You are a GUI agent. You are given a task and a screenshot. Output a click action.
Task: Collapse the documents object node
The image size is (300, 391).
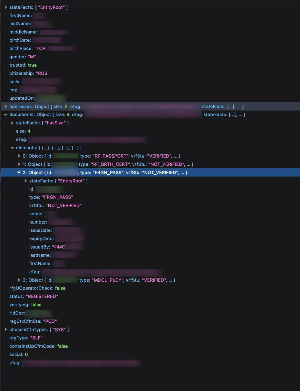click(x=6, y=115)
